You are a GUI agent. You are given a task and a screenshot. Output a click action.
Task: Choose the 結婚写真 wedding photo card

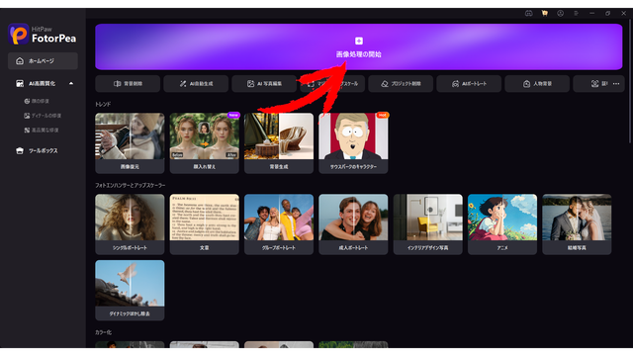[x=577, y=224]
